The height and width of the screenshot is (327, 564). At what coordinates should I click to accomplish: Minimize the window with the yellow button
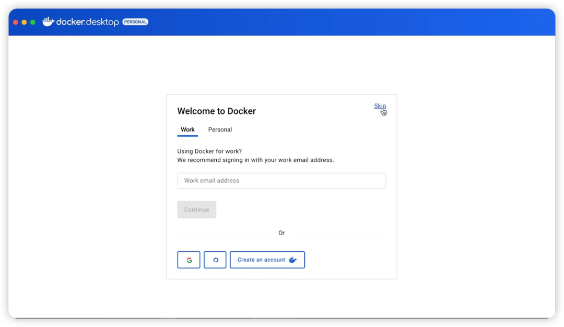click(24, 22)
